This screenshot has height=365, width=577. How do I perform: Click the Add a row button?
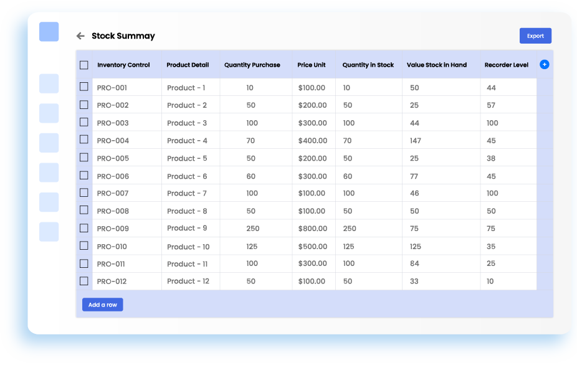click(102, 305)
